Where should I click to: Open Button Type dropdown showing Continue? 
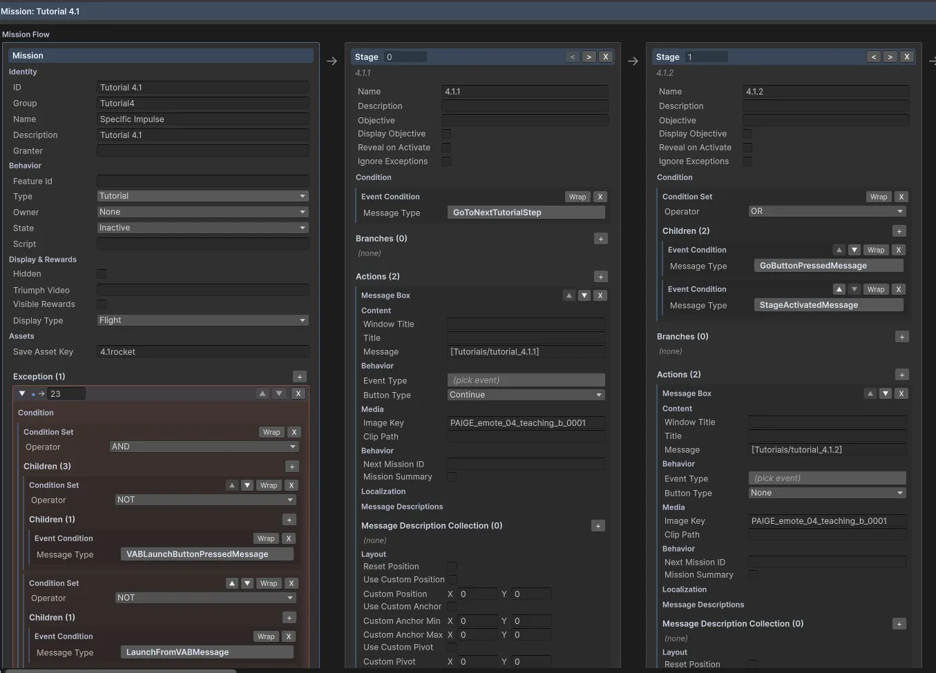[526, 395]
